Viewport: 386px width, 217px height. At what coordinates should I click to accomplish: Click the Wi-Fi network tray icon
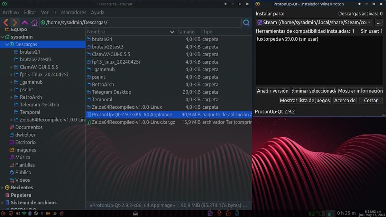tap(24, 213)
